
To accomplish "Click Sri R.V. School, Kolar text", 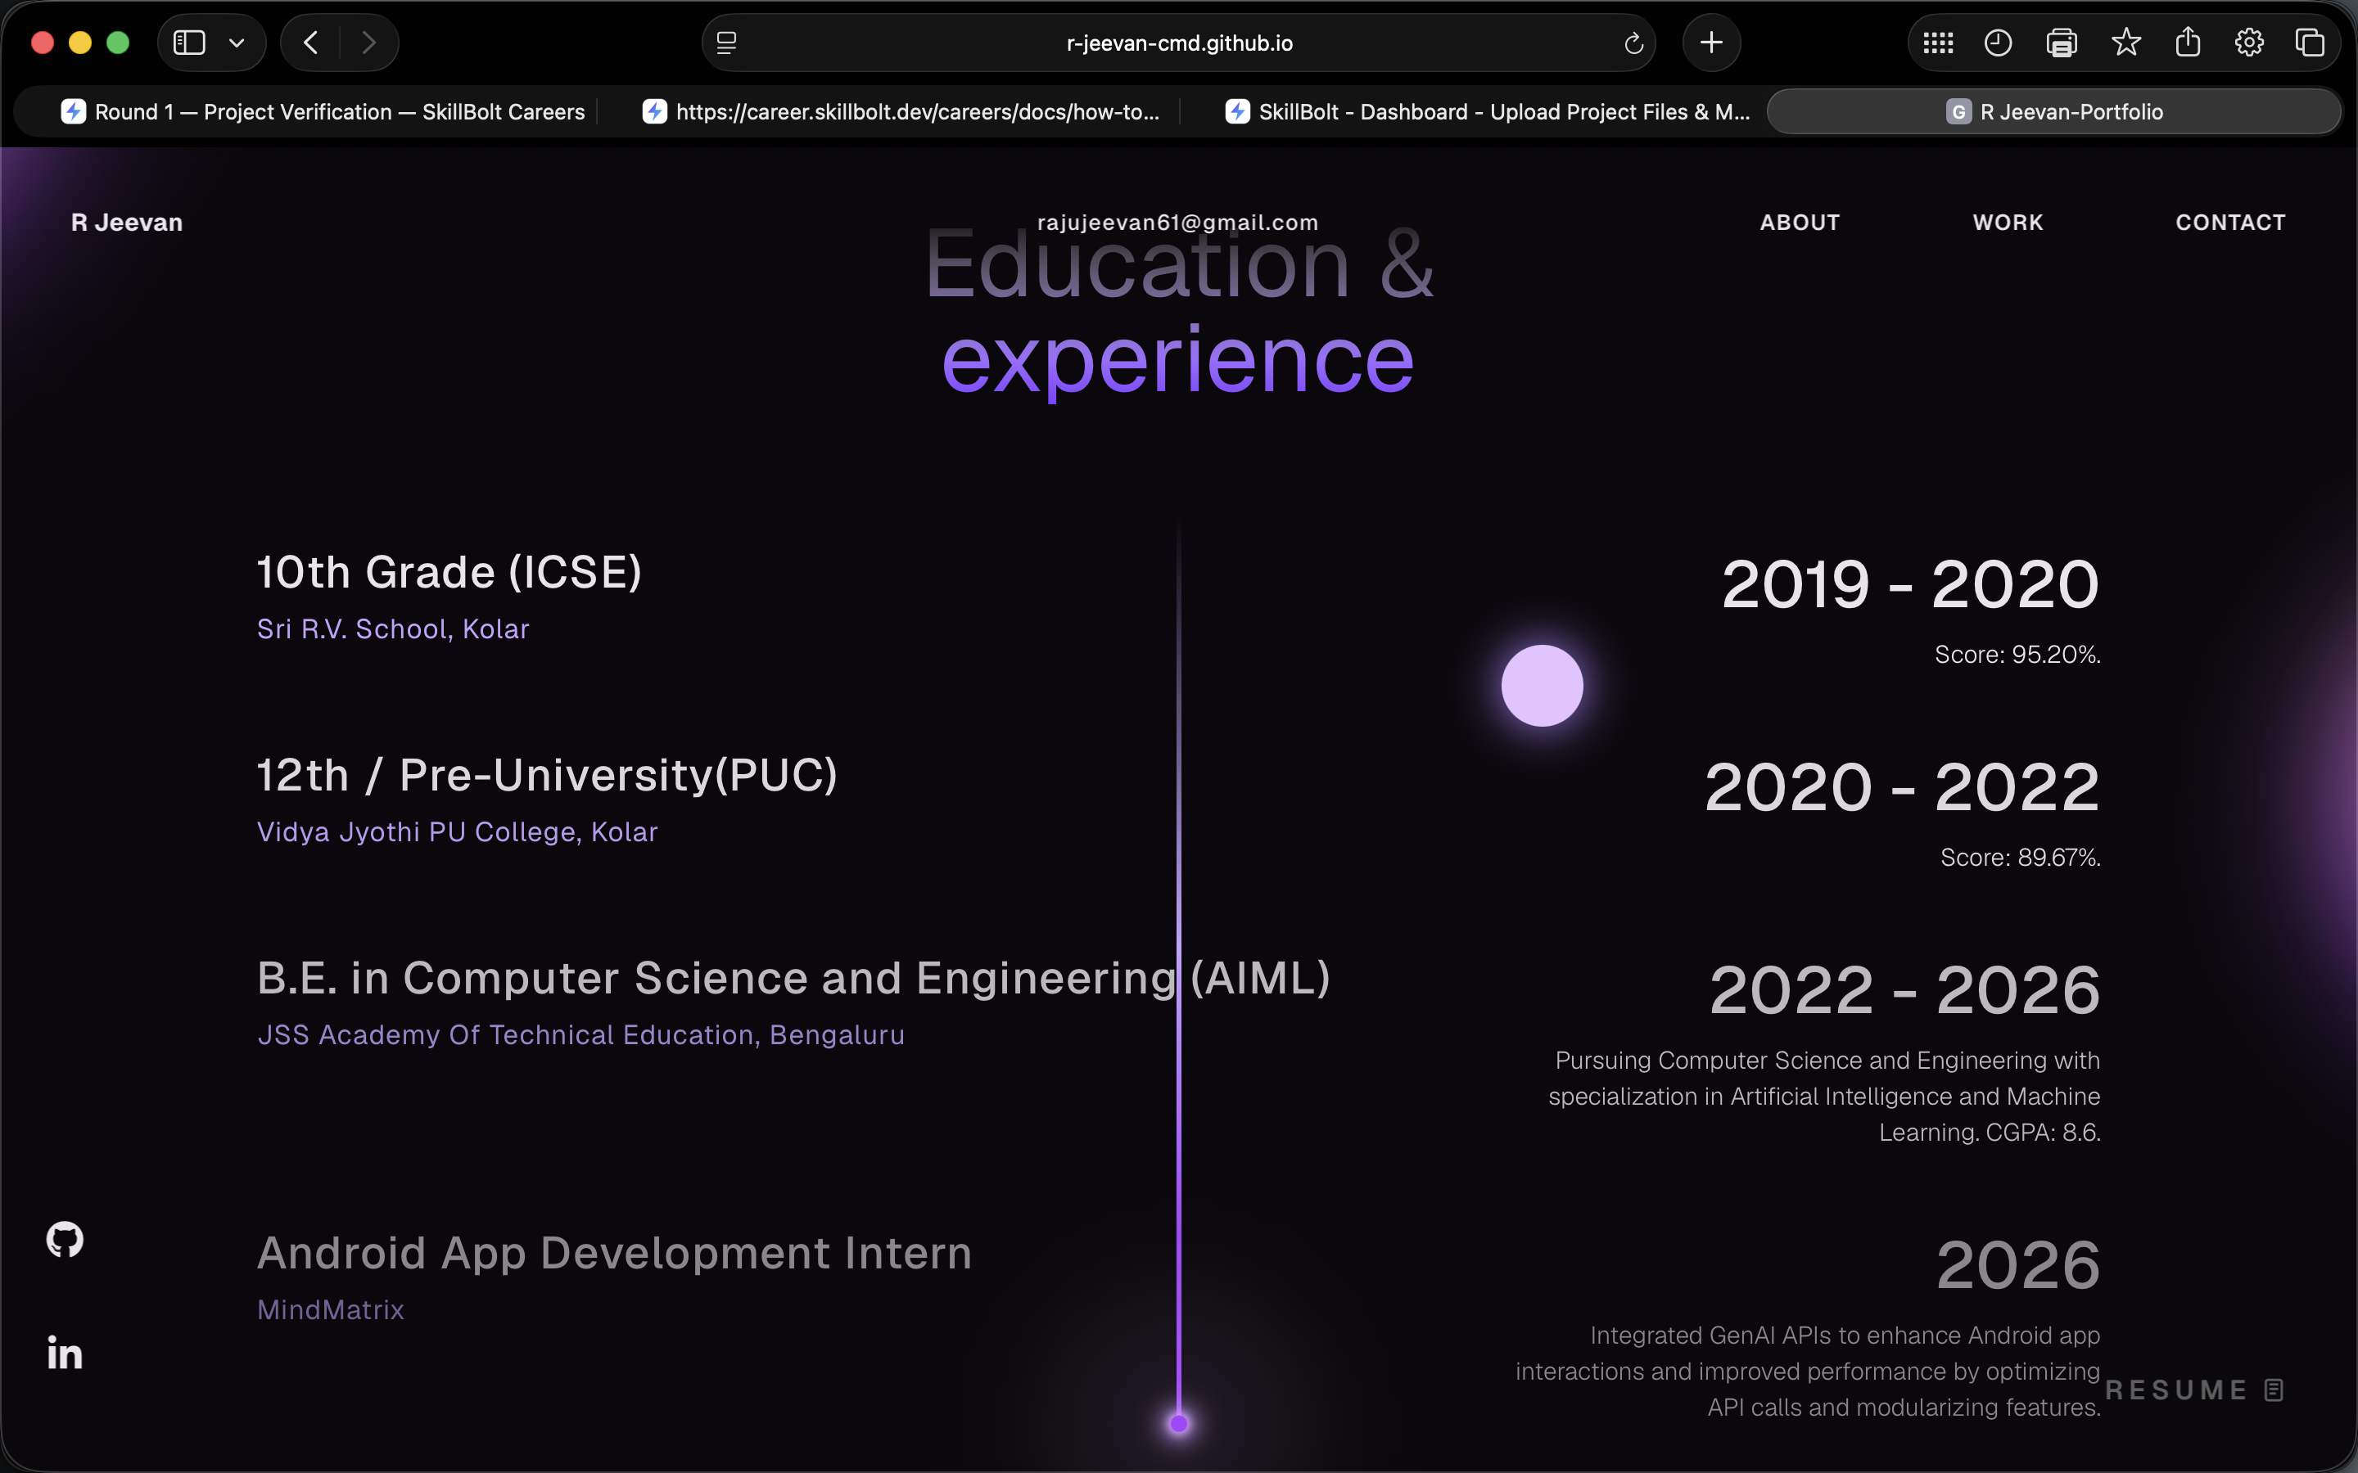I will (x=393, y=628).
